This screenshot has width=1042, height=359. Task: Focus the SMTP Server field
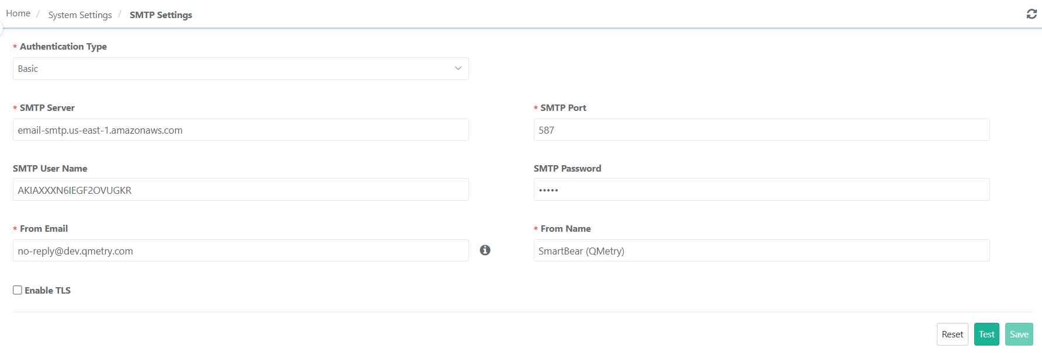[241, 130]
